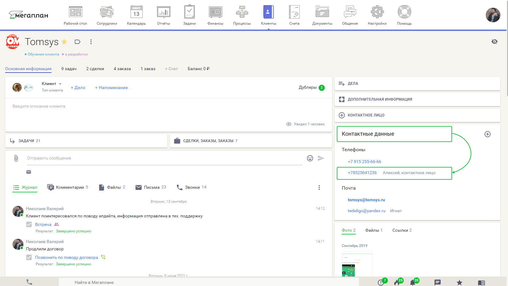Open the Сотрудники section icon

107,12
